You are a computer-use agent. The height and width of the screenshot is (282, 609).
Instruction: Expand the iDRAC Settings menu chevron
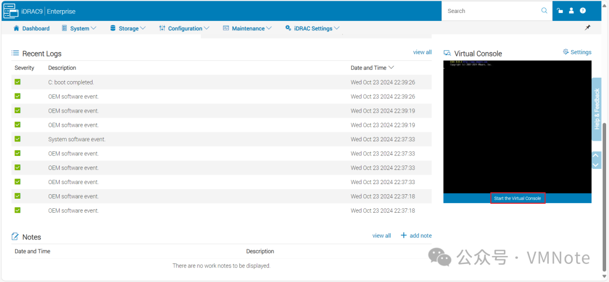coord(336,28)
